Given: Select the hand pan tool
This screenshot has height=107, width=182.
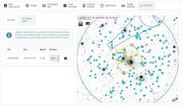Looking at the screenshot, I should coord(174,47).
